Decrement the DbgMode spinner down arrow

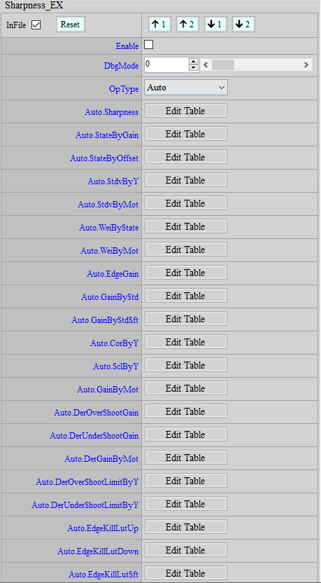point(194,68)
